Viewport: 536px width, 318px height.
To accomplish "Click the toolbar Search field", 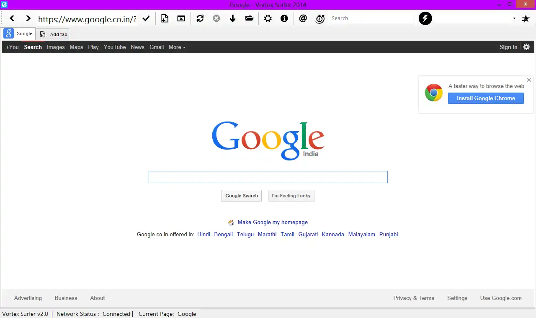I will [372, 18].
